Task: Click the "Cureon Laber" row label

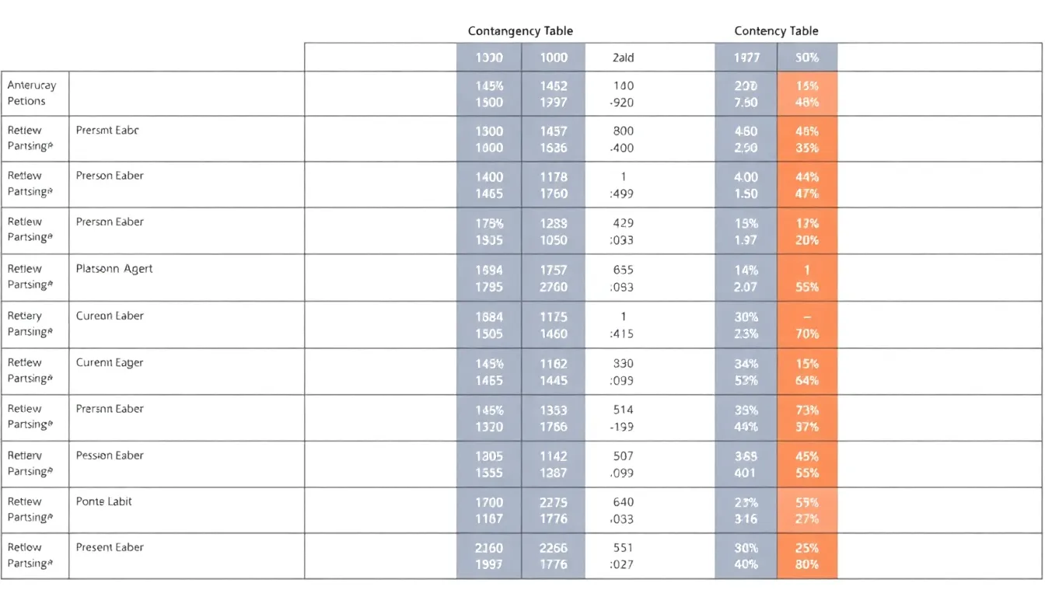Action: (x=110, y=316)
